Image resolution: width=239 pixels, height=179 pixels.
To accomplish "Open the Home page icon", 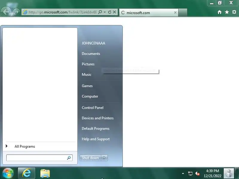I will [220, 12].
